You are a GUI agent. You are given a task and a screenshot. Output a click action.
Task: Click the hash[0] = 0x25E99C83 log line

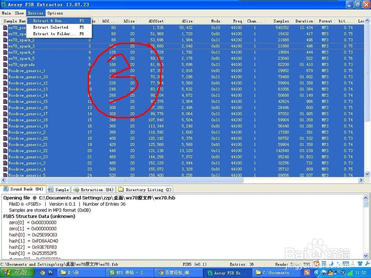coord(33,235)
